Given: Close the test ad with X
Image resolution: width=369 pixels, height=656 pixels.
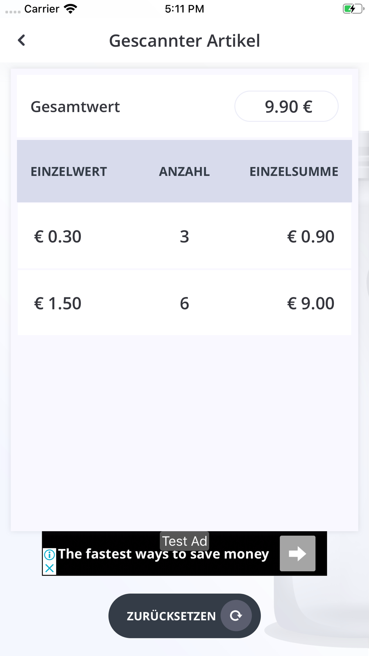Looking at the screenshot, I should coord(49,568).
